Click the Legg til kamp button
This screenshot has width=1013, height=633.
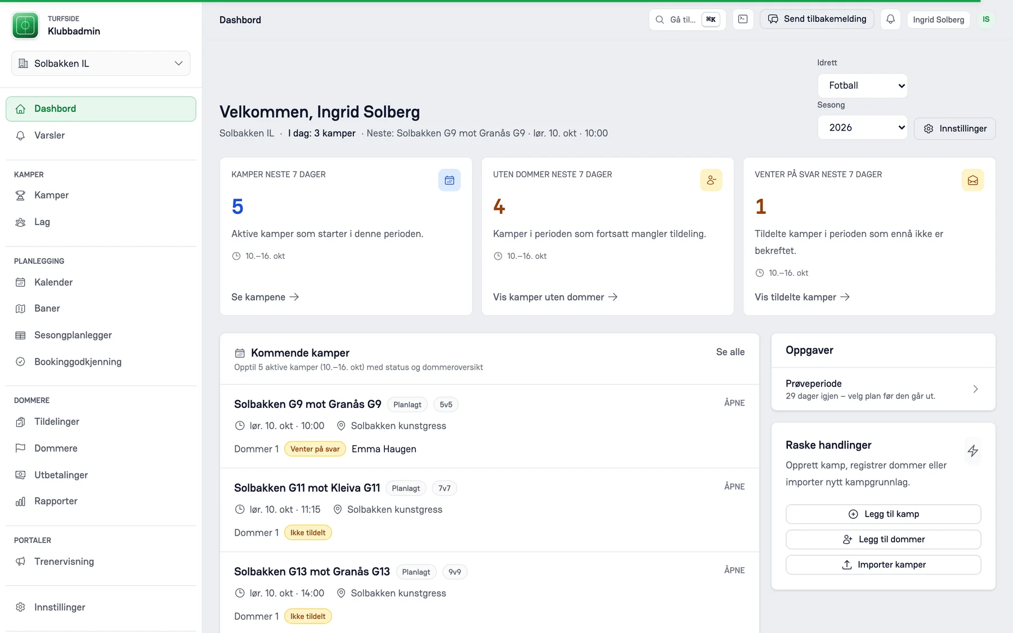pos(883,514)
